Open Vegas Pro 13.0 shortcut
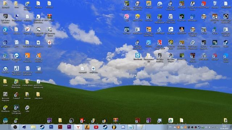 16,109
